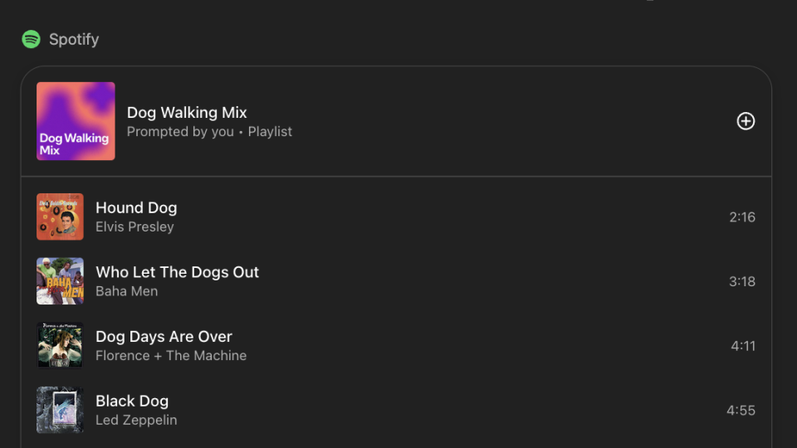Viewport: 797px width, 448px height.
Task: Click the 4:55 duration of Black Dog
Action: point(741,410)
